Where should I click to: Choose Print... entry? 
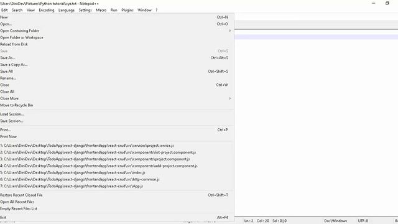point(117,130)
